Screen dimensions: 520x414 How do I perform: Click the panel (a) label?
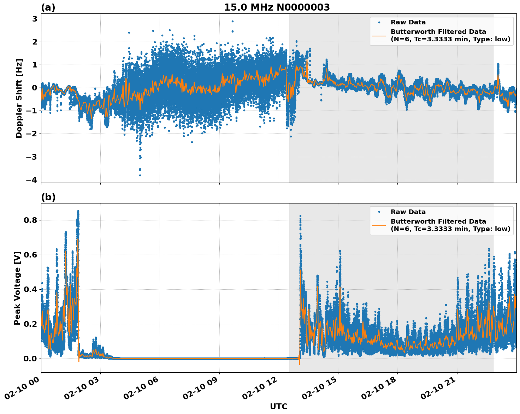click(x=48, y=7)
